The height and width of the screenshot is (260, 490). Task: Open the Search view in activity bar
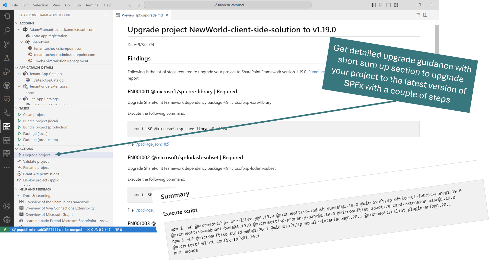point(7,31)
